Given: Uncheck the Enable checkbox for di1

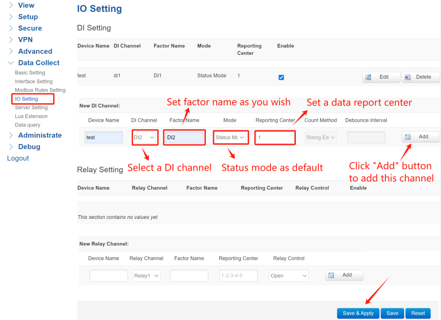Looking at the screenshot, I should coord(281,77).
